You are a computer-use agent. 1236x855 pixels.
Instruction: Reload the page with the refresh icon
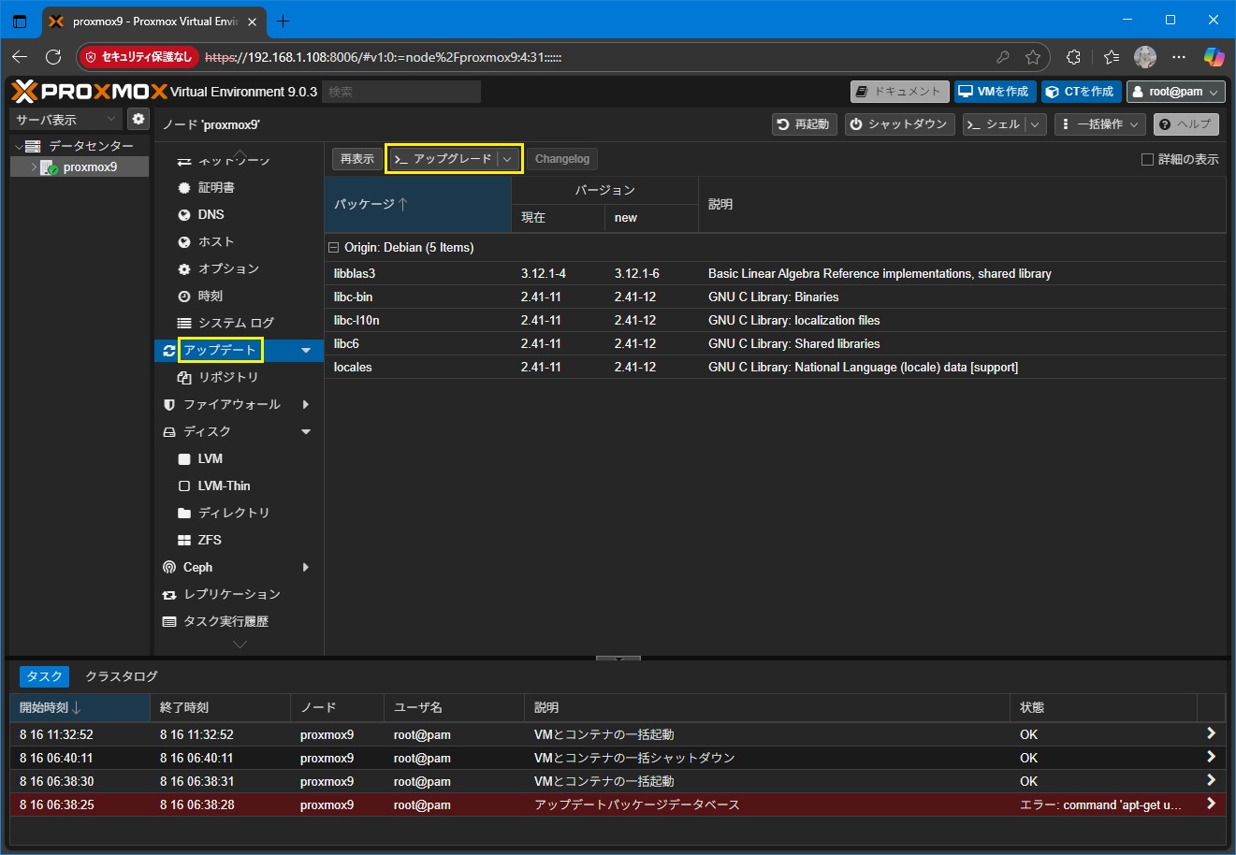pos(53,57)
